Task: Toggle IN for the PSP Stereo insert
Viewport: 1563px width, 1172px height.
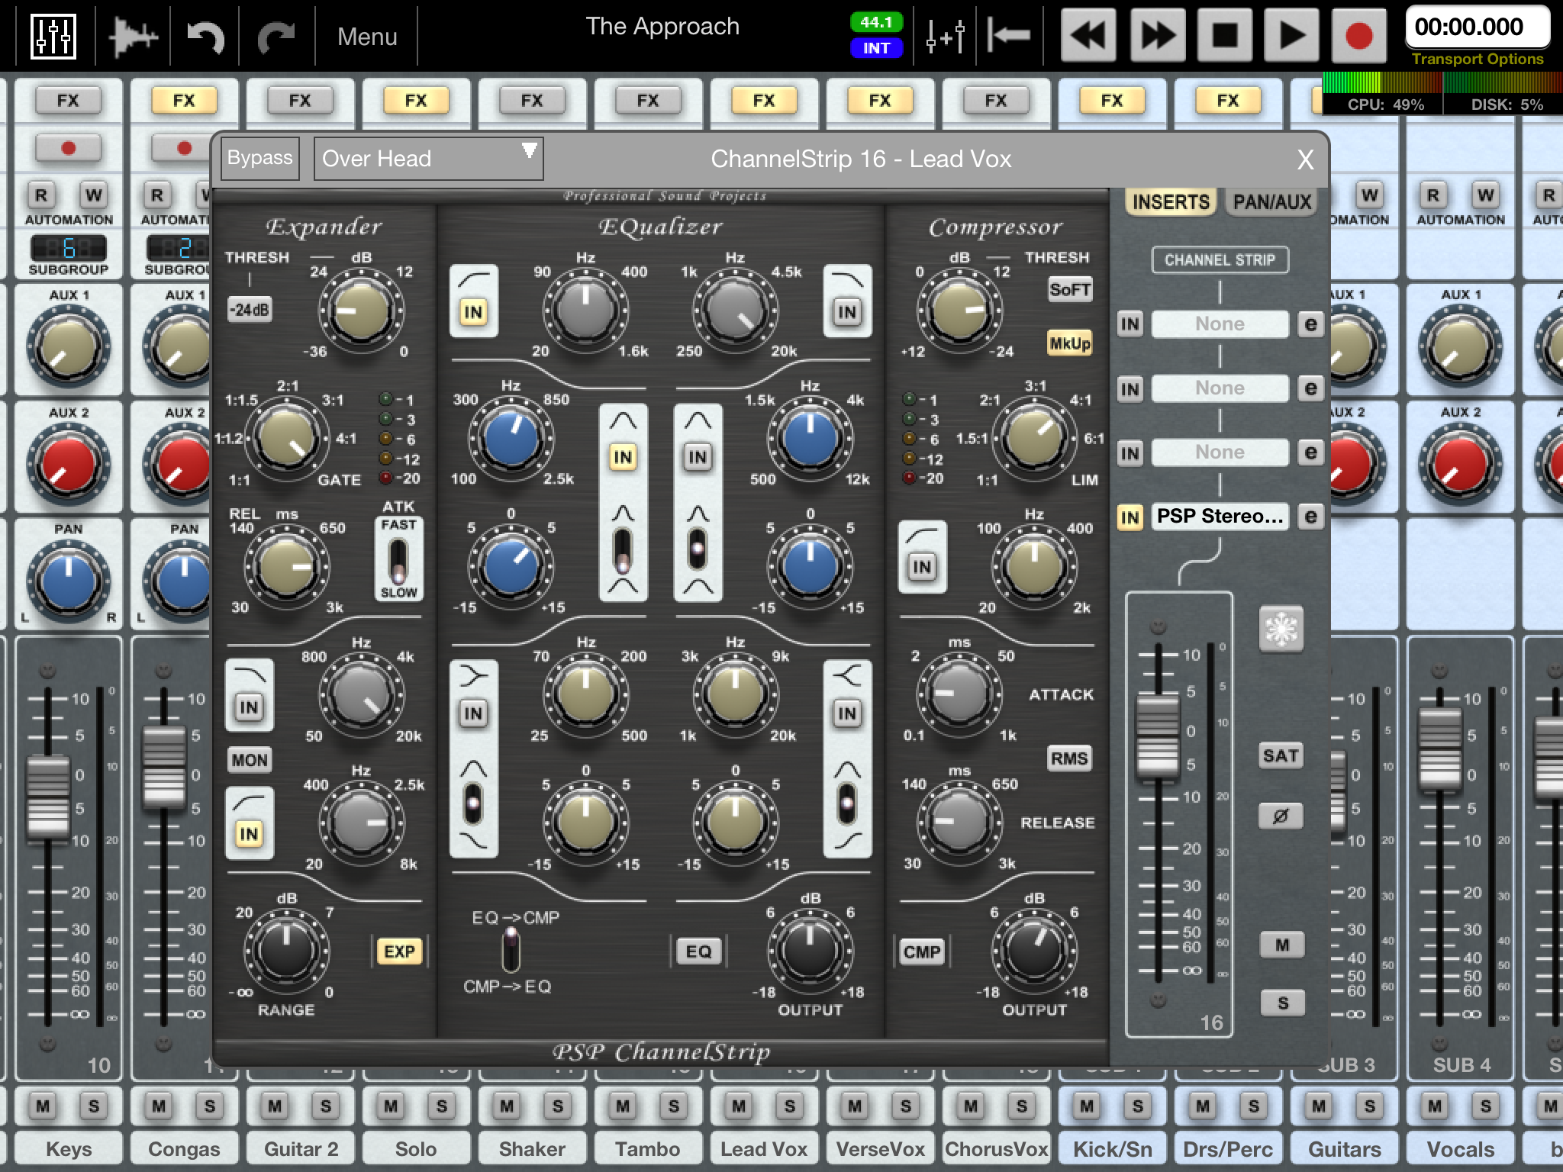Action: (1130, 518)
